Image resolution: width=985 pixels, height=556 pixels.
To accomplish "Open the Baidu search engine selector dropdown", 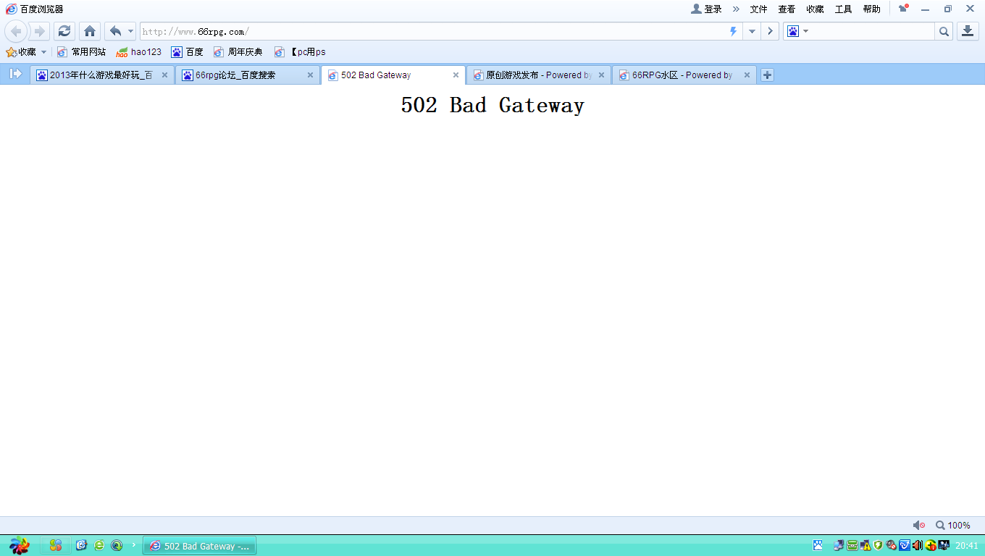I will pos(797,31).
